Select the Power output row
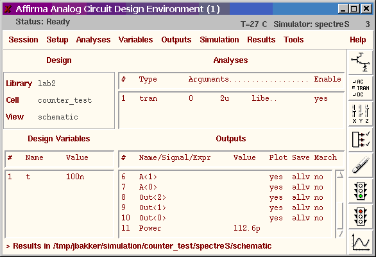This screenshot has width=376, height=257. pos(225,228)
